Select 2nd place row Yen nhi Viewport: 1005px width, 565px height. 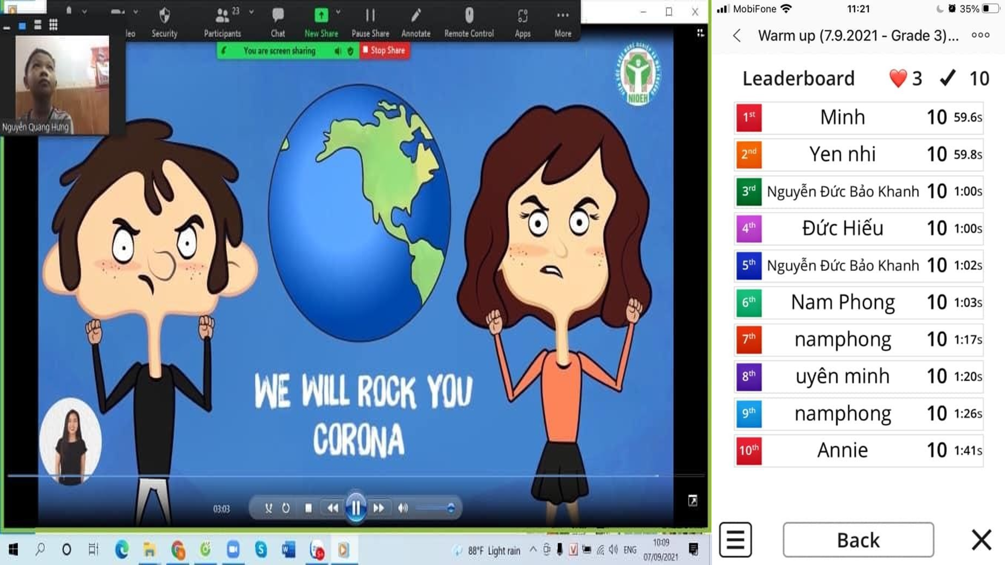tap(858, 155)
